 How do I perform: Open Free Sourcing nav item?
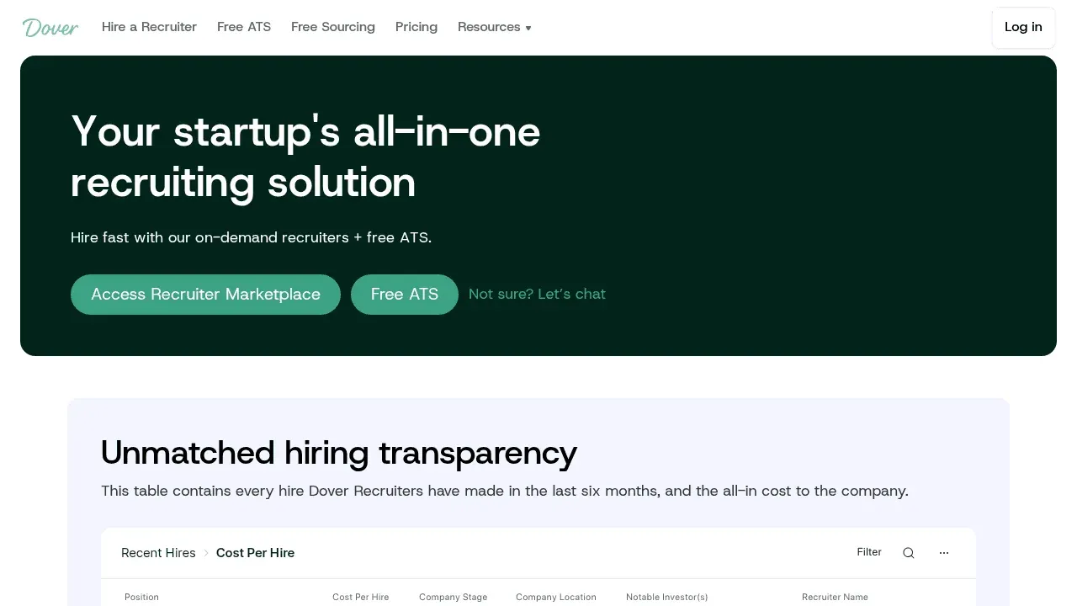333,27
